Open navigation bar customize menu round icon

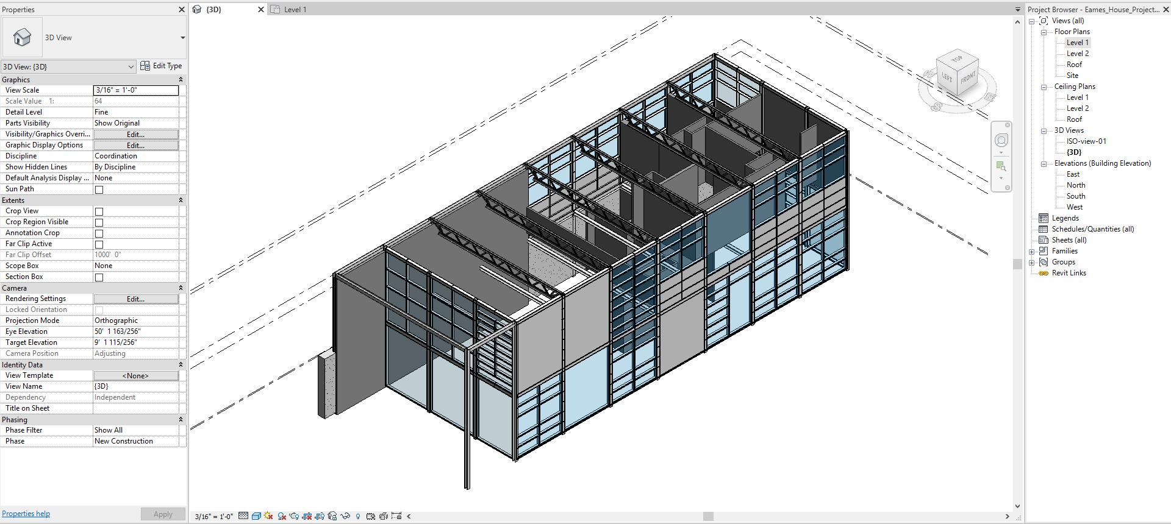tap(1008, 188)
